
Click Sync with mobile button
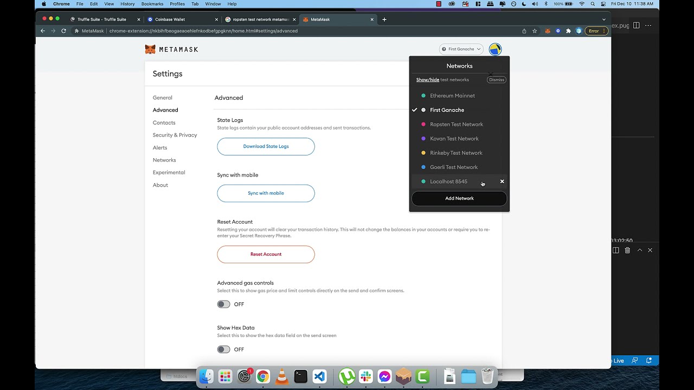(x=266, y=193)
